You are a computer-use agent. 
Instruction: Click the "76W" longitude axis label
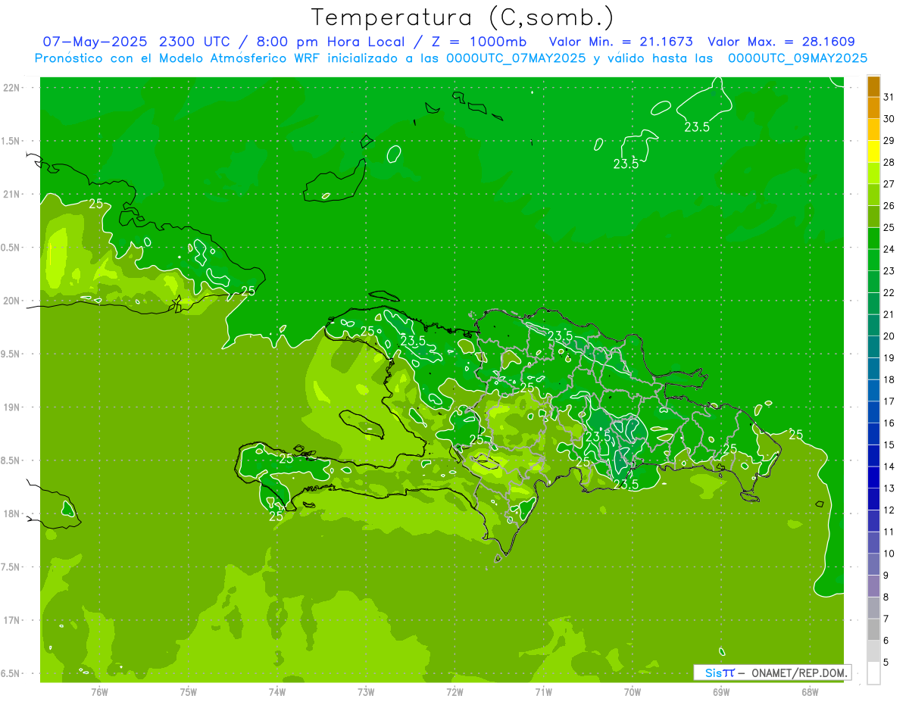99,692
